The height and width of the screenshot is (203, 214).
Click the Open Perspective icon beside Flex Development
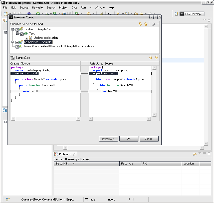pos(176,14)
